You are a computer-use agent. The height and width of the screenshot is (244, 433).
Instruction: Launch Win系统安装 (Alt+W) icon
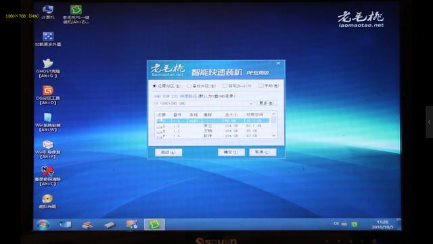click(x=48, y=122)
